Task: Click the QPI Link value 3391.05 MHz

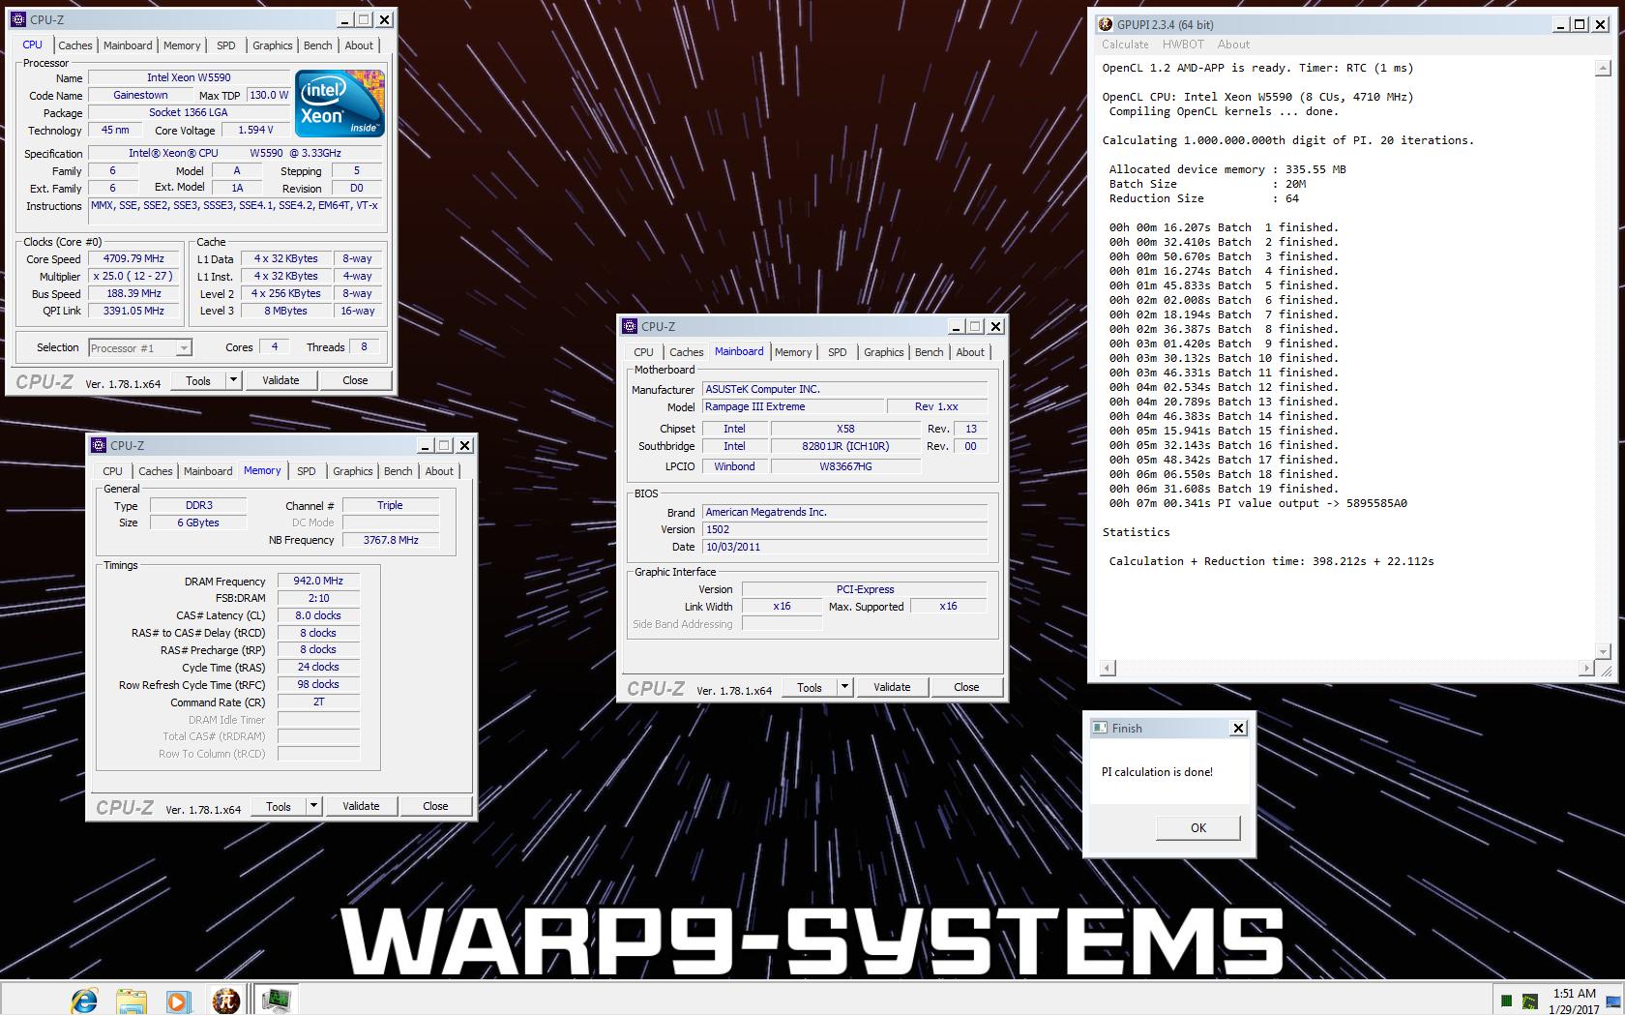Action: [x=133, y=311]
